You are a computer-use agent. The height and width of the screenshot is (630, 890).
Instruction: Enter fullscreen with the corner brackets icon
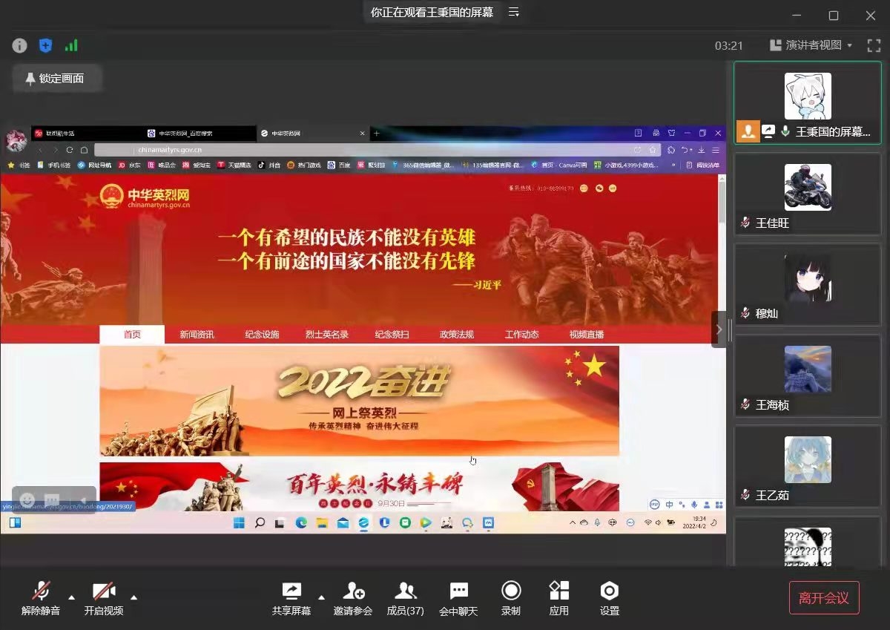(x=874, y=45)
